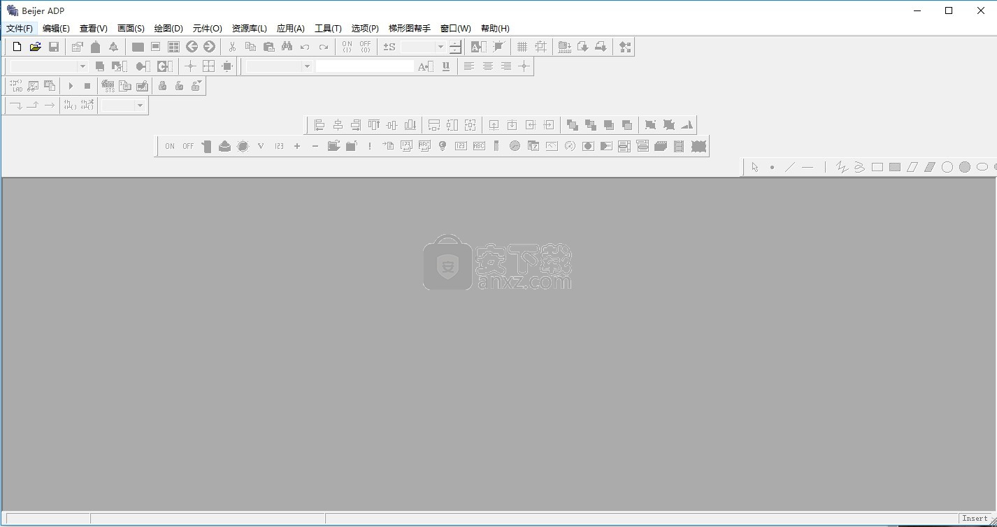
Task: Click the white text input field
Action: pos(365,66)
